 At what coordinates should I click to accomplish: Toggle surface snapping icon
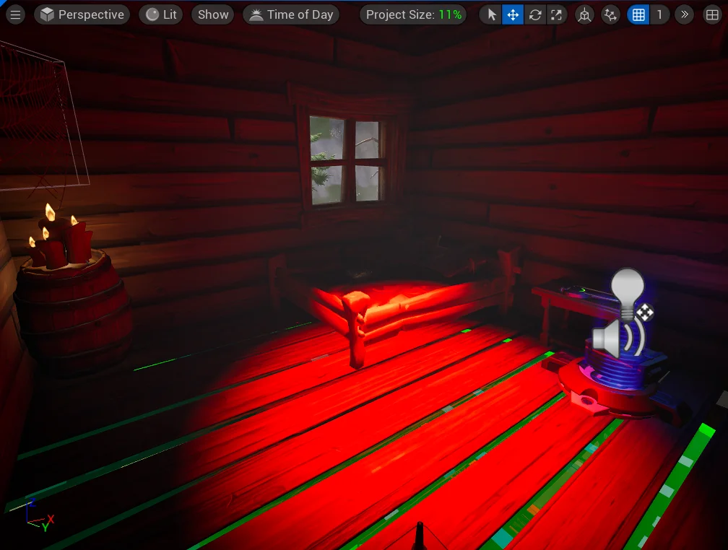point(610,15)
